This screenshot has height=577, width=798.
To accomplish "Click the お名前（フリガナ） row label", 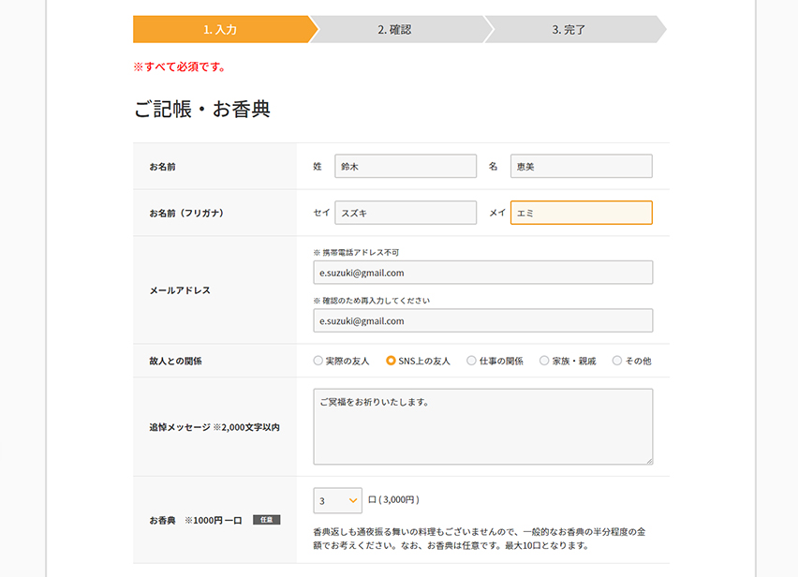I will click(x=186, y=214).
